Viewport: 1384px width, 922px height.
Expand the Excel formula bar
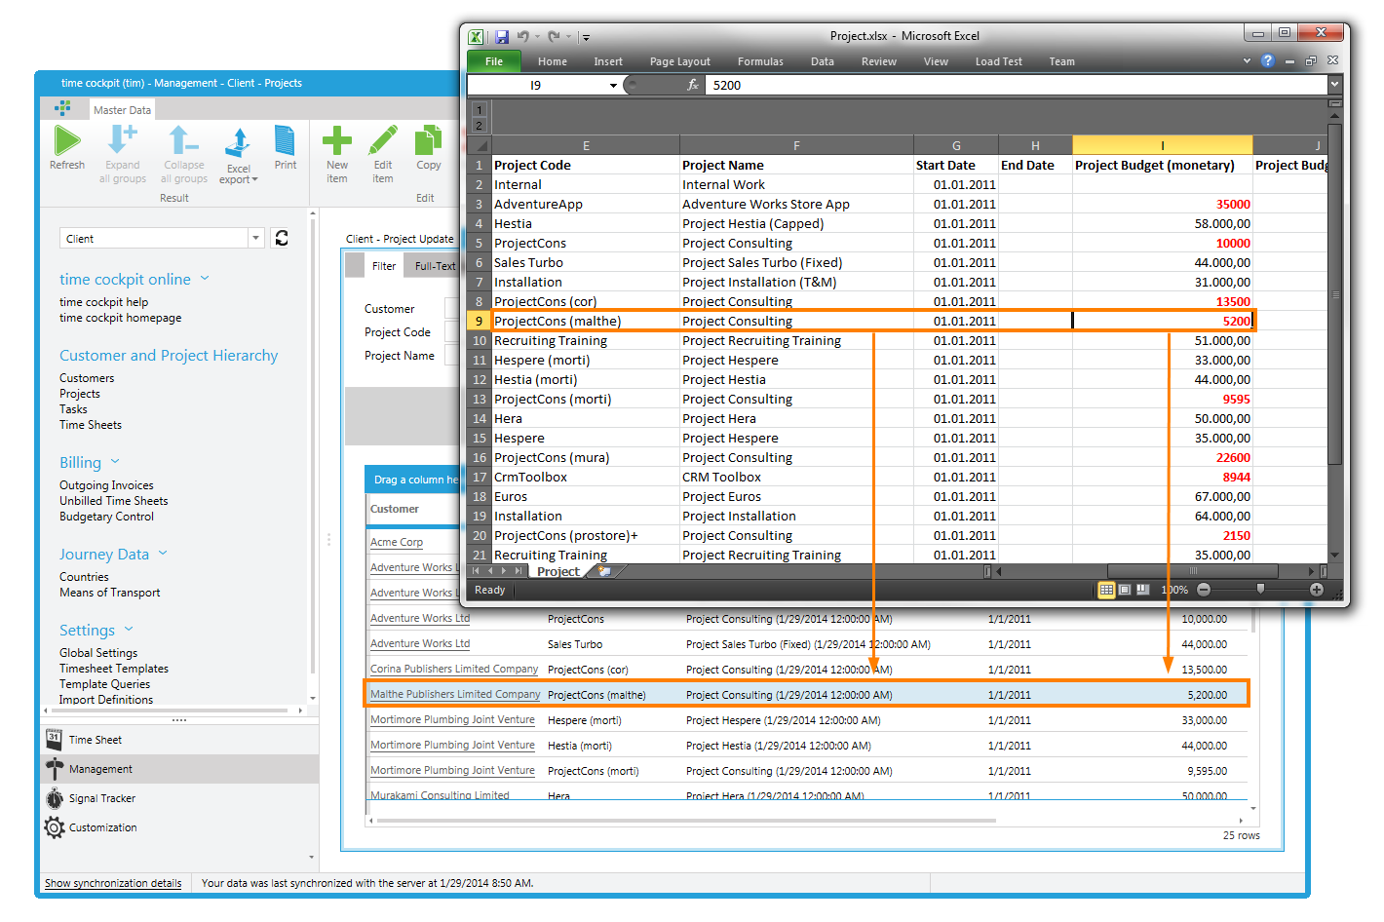[x=1335, y=85]
